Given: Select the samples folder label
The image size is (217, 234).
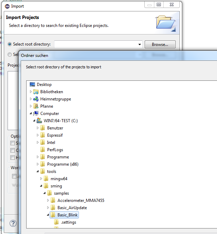Looking at the screenshot, I should [x=61, y=193].
